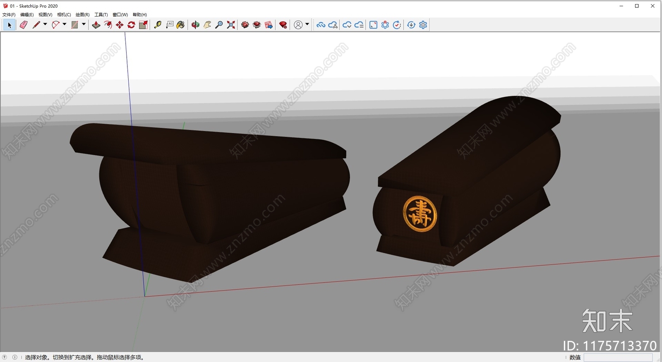Click the status bar info circle icon
The width and height of the screenshot is (662, 362).
pyautogui.click(x=15, y=357)
